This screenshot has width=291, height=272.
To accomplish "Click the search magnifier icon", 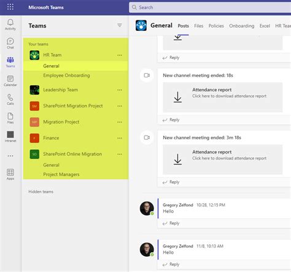I will click(x=134, y=7).
